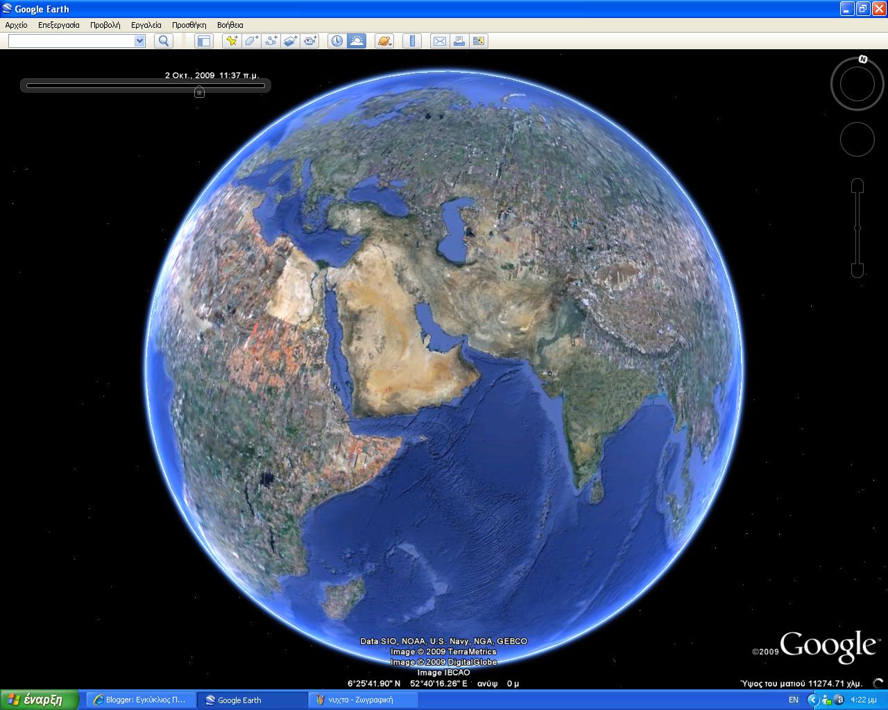Click the look-around joystick ring

click(x=857, y=83)
